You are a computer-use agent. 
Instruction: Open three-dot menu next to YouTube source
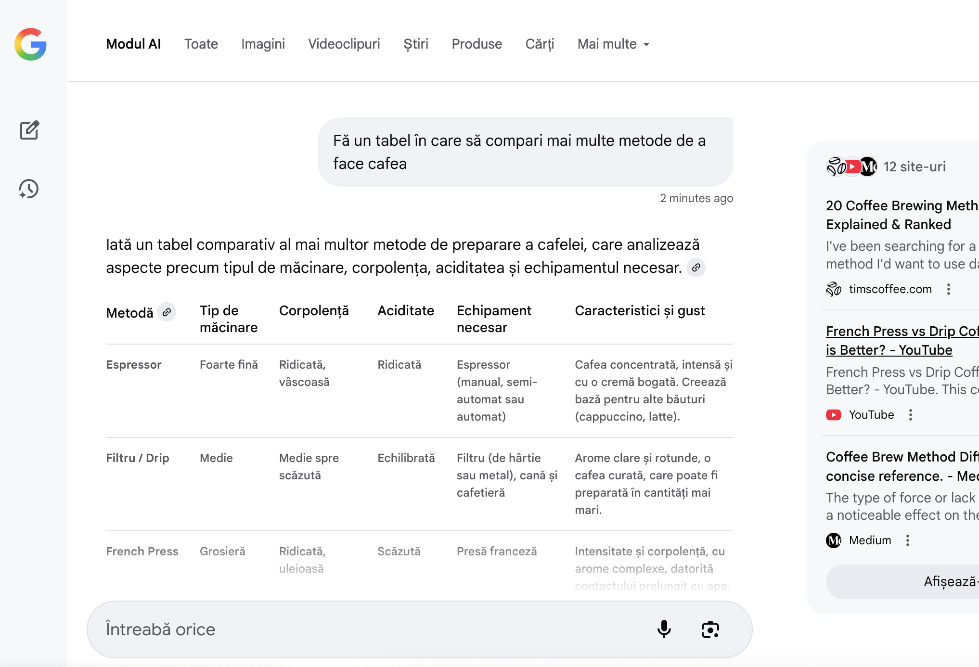pyautogui.click(x=910, y=415)
